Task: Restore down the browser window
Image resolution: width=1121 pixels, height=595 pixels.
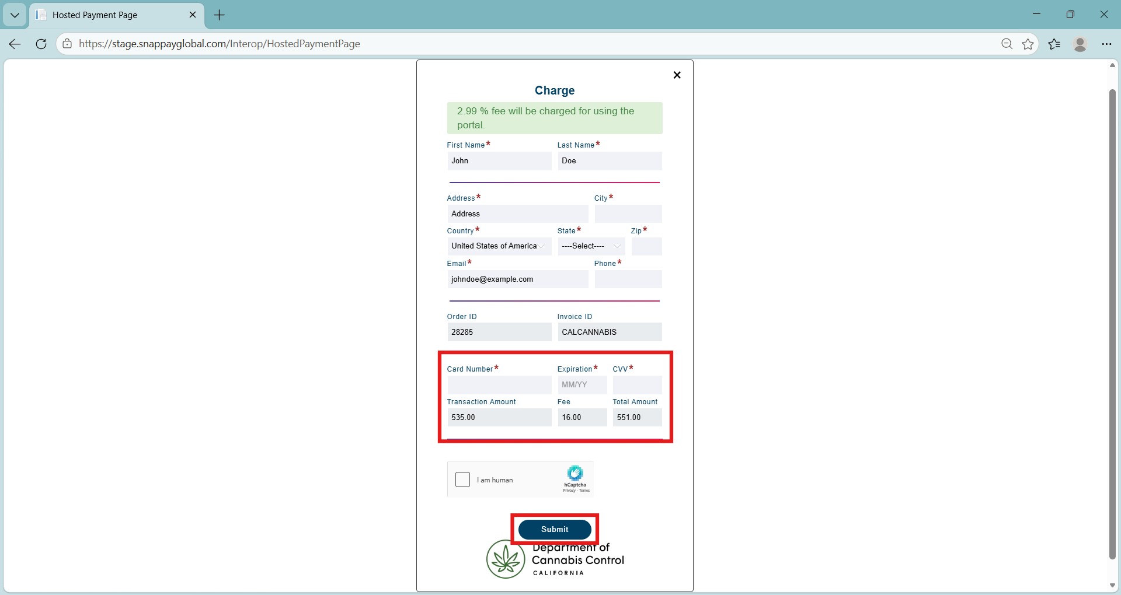Action: (x=1070, y=15)
